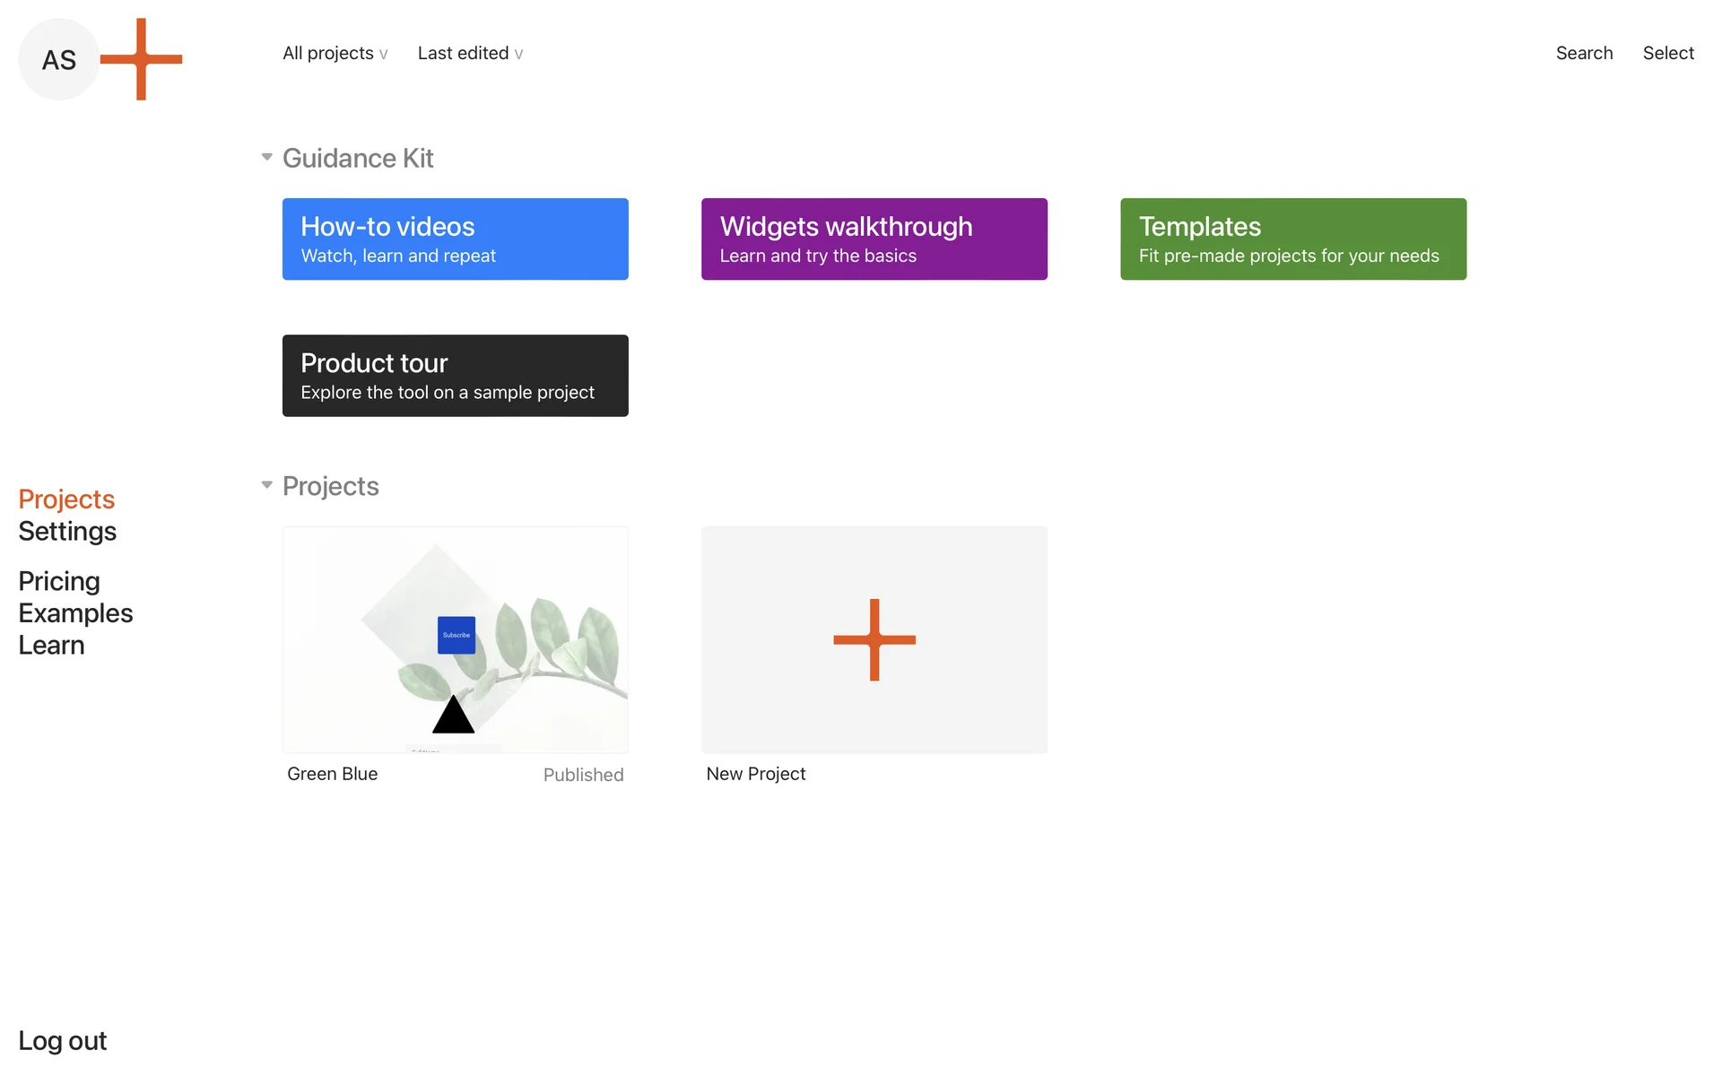Open the Green Blue project thumbnail
This screenshot has height=1076, width=1722.
(x=455, y=639)
